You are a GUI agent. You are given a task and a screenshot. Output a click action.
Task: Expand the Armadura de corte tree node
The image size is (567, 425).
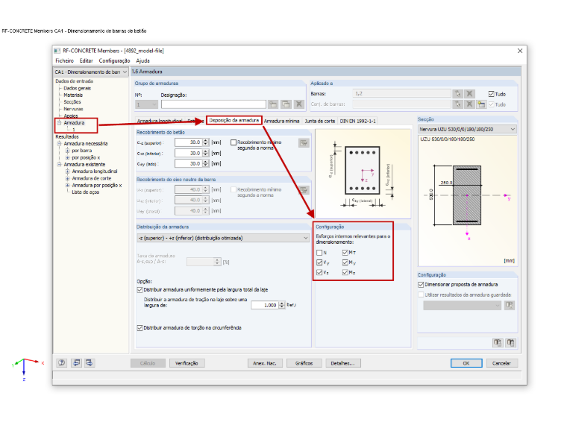[x=67, y=178]
